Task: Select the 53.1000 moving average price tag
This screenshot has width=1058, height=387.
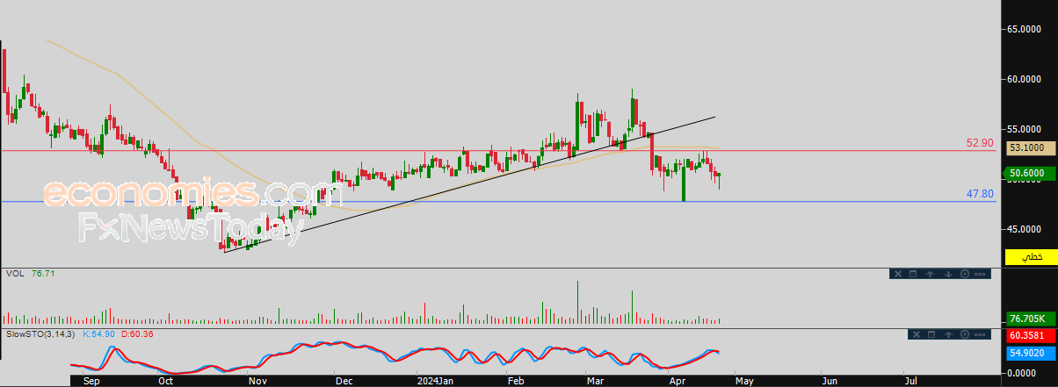Action: (1032, 148)
